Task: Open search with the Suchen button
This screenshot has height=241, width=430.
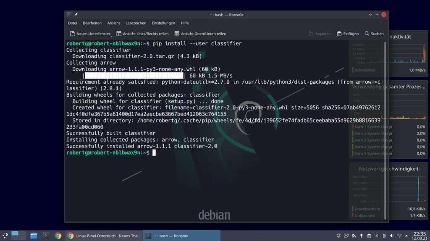Action: pyautogui.click(x=374, y=33)
